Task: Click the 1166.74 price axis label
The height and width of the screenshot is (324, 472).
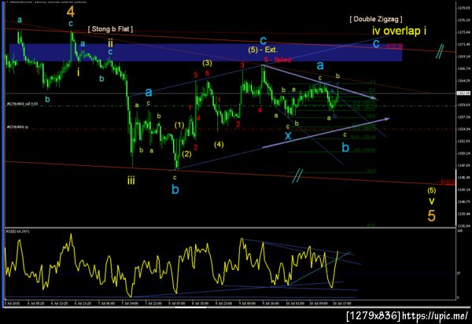Action: click(464, 68)
